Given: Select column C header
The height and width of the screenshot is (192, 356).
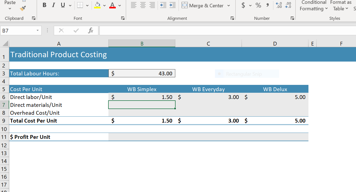Looking at the screenshot, I should (208, 43).
